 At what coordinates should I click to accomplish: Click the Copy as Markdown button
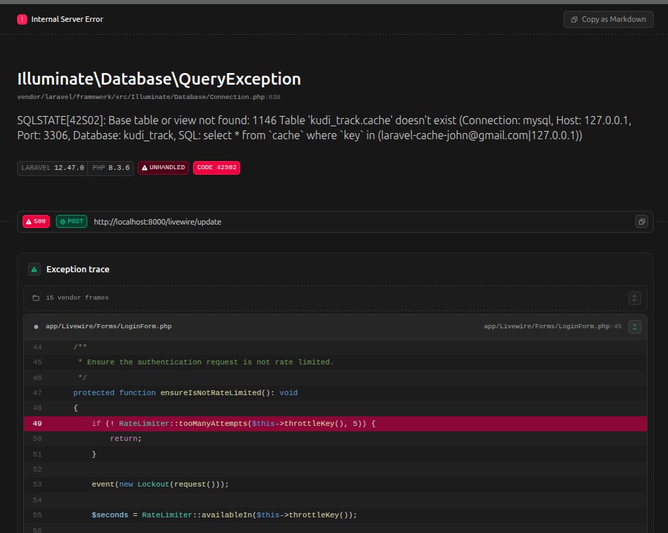[x=608, y=19]
